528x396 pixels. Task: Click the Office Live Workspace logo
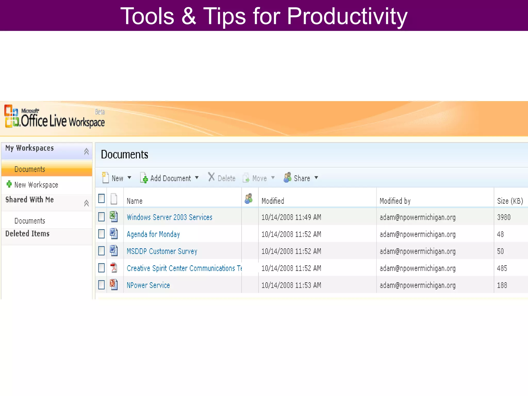55,118
